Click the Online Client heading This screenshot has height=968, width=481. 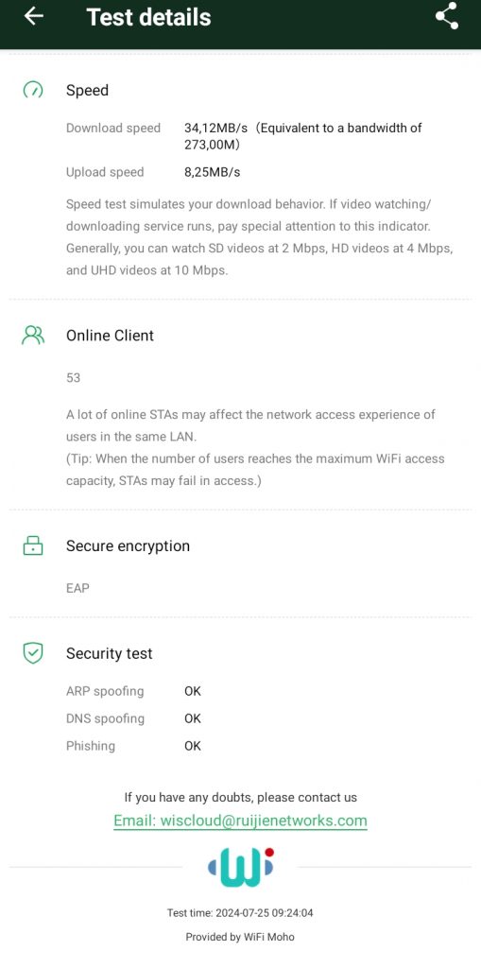click(110, 336)
